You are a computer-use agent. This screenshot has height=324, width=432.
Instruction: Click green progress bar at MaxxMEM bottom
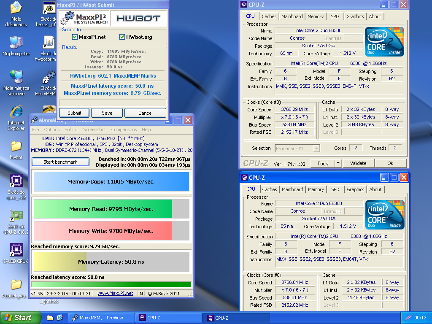[x=111, y=285]
